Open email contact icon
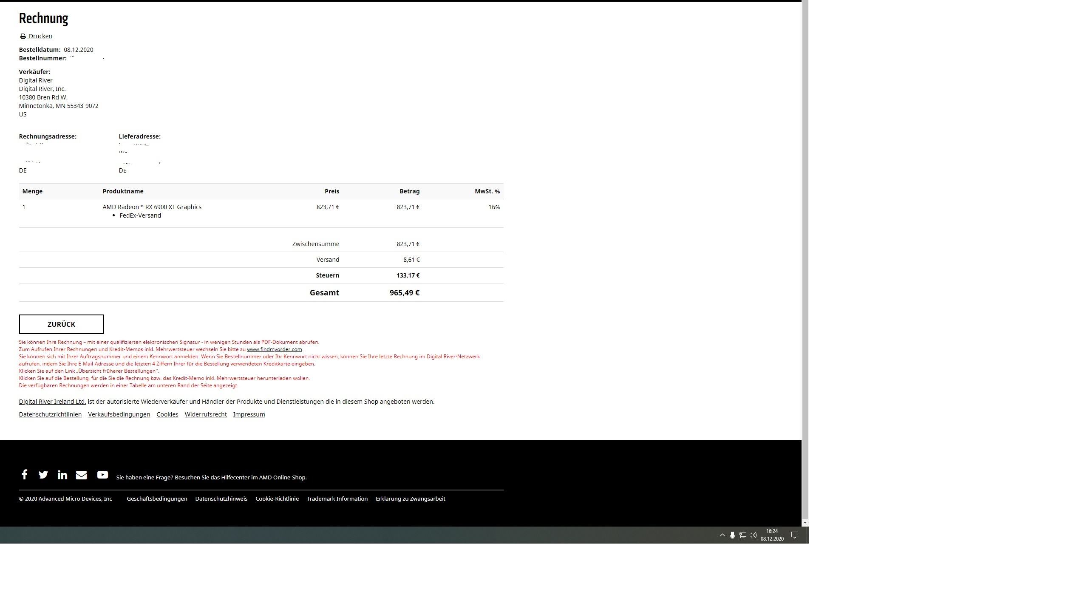Screen dimensions: 1088x612 click(82, 474)
